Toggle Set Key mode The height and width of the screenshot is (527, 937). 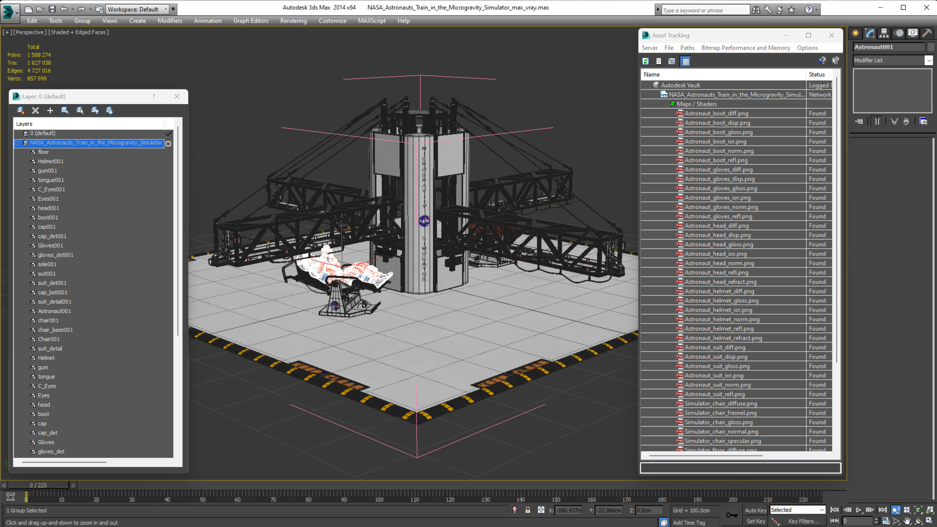755,521
